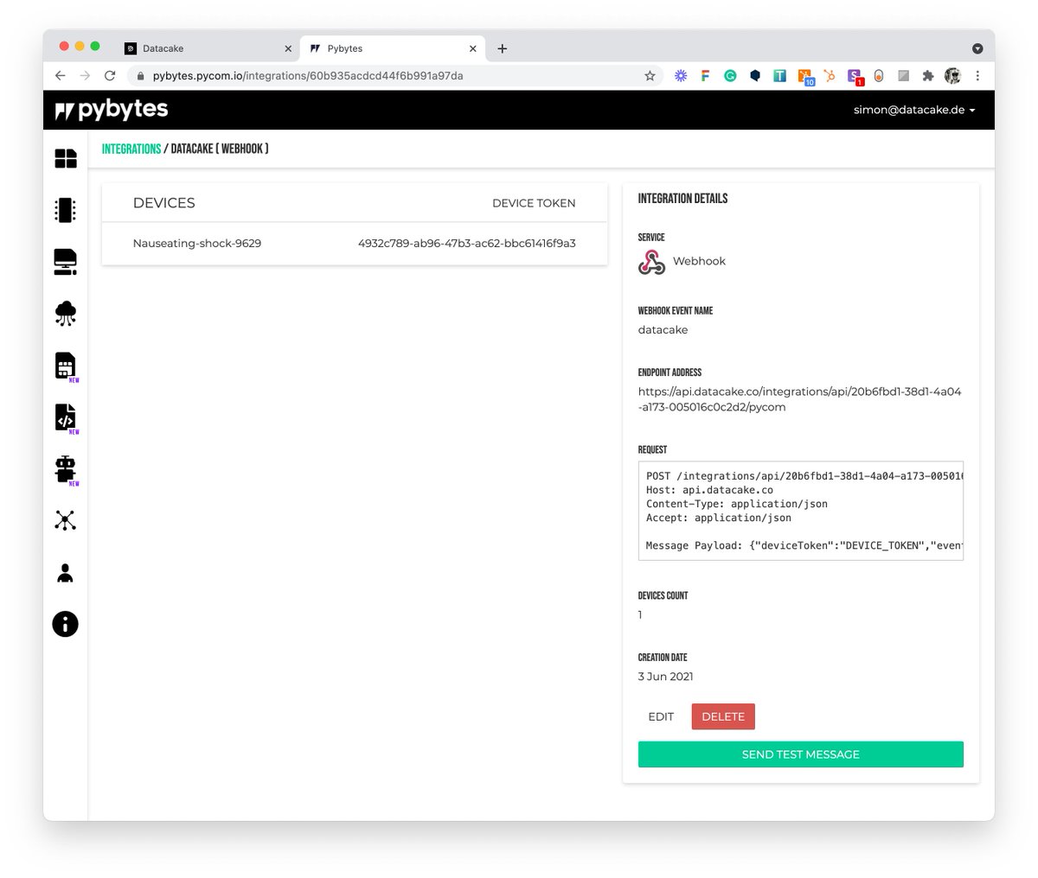Open the integrations nodes icon in sidebar

coord(66,520)
